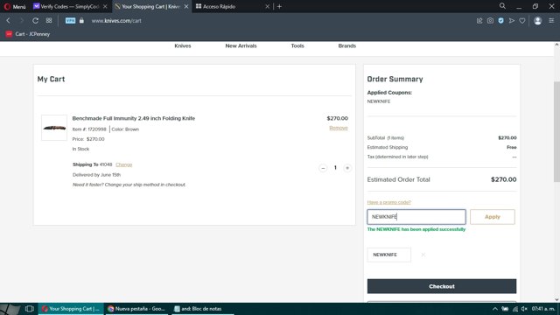The width and height of the screenshot is (560, 315).
Task: Remove applied NEWKNIFE coupon with x
Action: (423, 255)
